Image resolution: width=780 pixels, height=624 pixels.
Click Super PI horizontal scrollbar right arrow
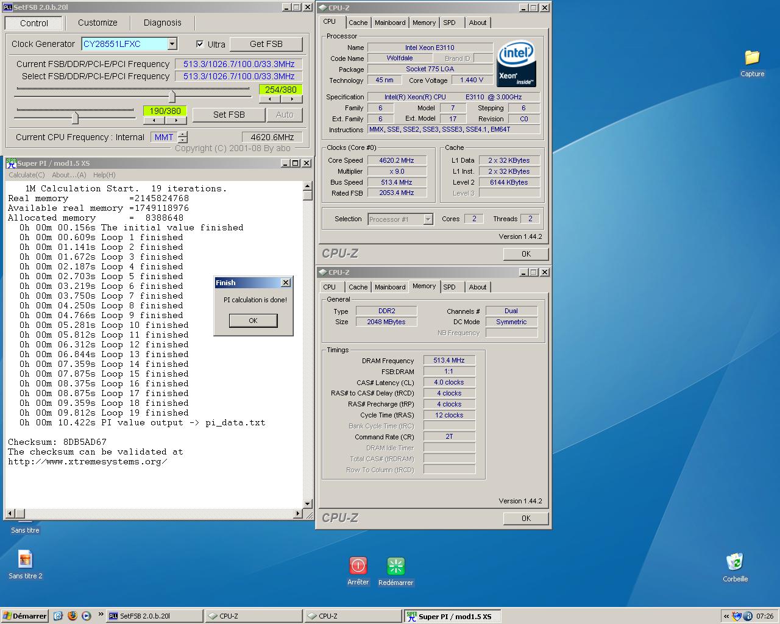pyautogui.click(x=298, y=514)
